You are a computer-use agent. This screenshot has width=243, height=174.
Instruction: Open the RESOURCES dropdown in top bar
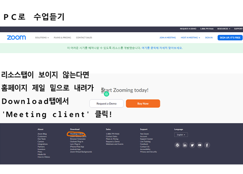coord(224,29)
